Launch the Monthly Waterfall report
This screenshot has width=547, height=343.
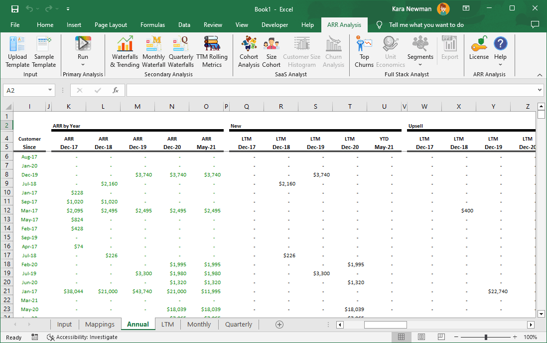[153, 50]
